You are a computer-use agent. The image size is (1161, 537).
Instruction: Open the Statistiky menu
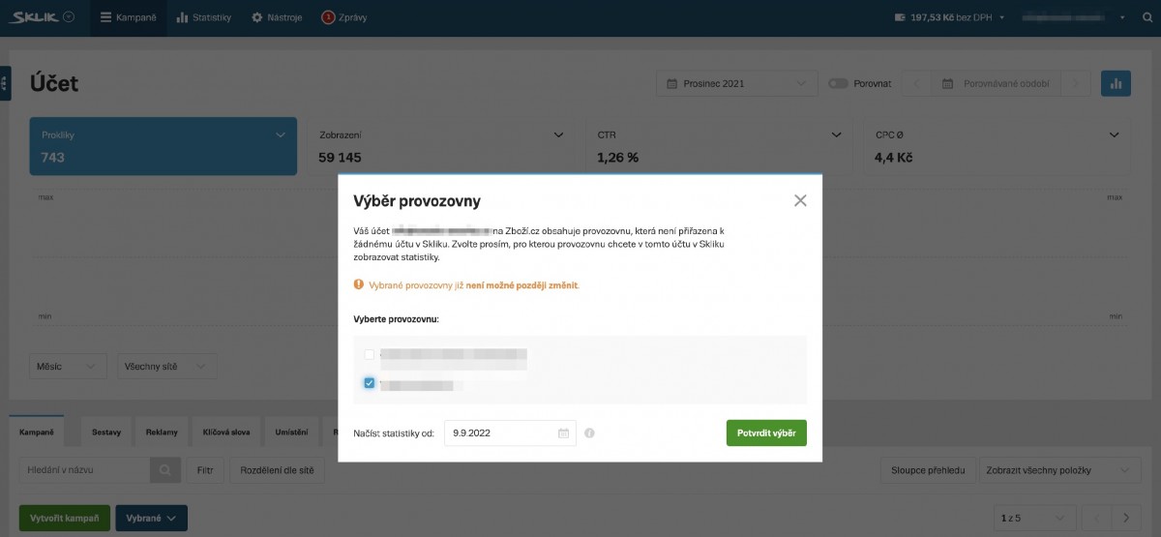point(204,17)
